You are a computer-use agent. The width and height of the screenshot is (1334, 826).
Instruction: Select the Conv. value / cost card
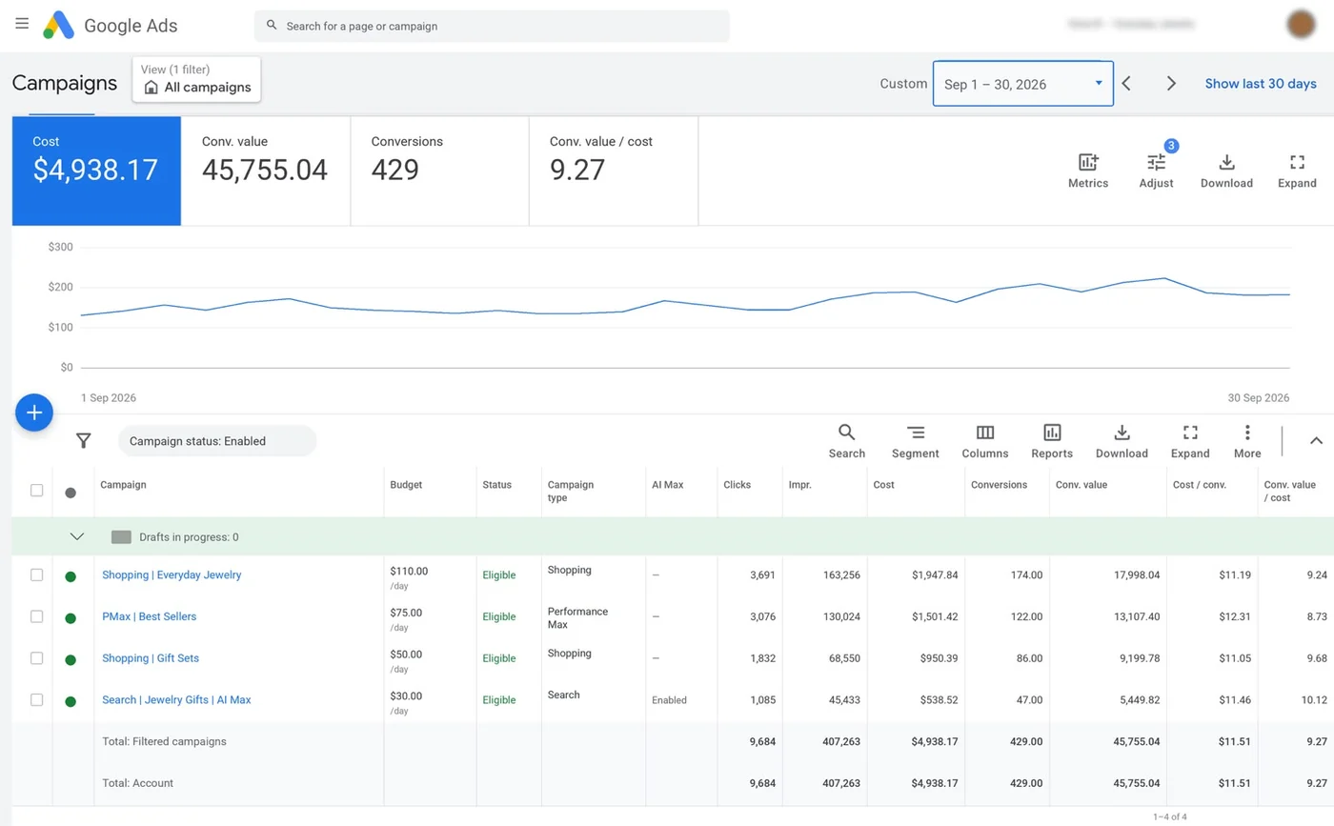614,171
